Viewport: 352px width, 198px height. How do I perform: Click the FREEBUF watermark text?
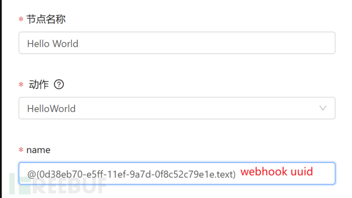pos(69,186)
